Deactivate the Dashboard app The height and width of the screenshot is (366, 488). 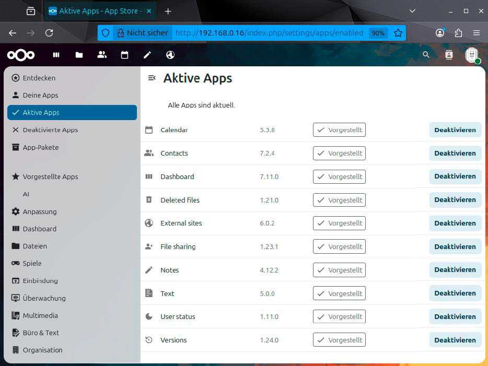(x=455, y=176)
